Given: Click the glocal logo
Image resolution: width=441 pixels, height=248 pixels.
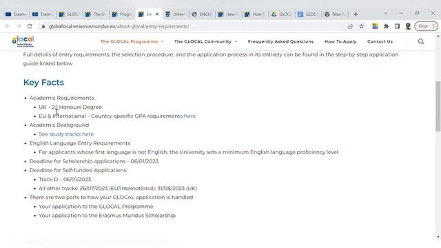Looking at the screenshot, I should pyautogui.click(x=23, y=41).
